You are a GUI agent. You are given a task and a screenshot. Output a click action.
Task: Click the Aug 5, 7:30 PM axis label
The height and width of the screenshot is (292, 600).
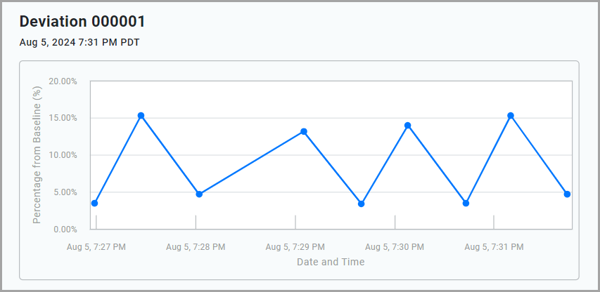coord(395,247)
